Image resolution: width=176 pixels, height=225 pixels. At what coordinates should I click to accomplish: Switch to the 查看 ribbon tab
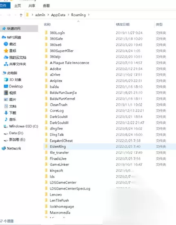click(x=46, y=6)
